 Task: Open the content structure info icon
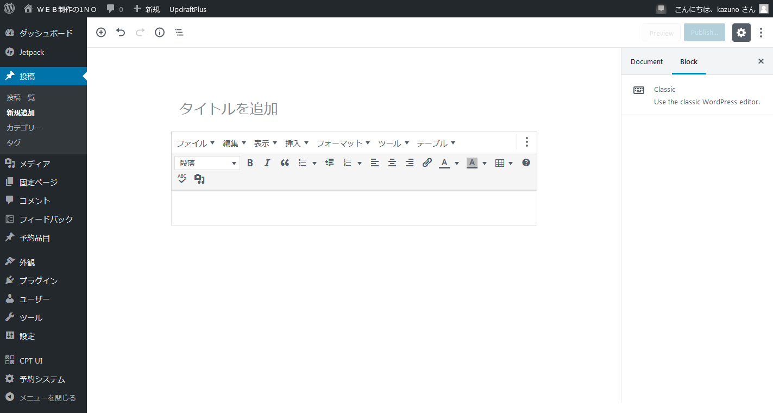click(160, 33)
